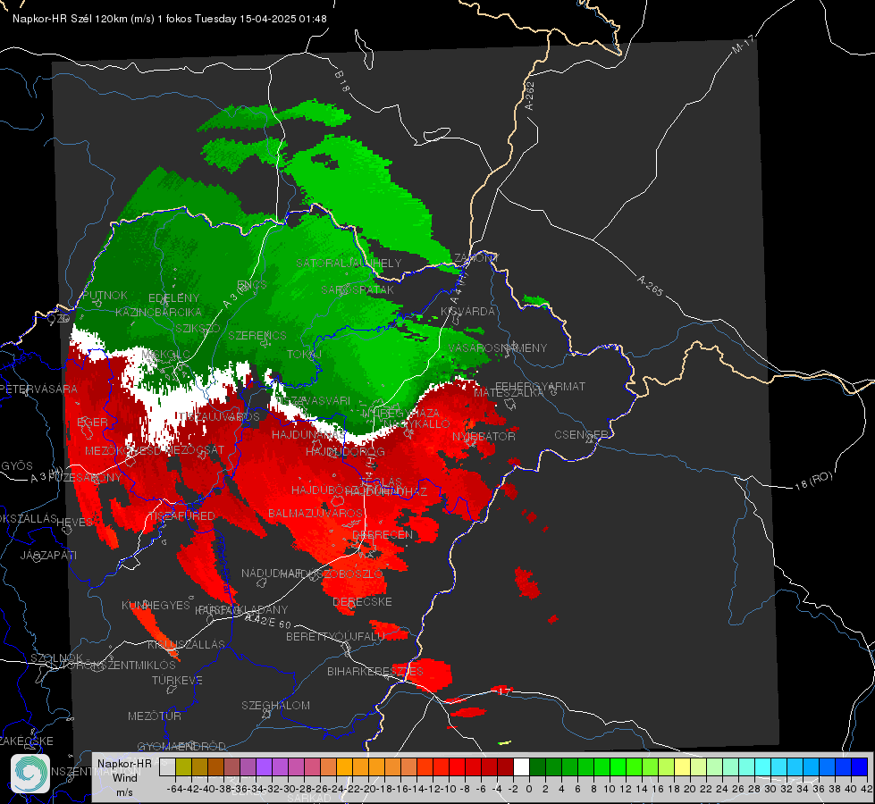Viewport: 875px width, 804px height.
Task: Click the DEBRECEN city label
Action: [383, 534]
